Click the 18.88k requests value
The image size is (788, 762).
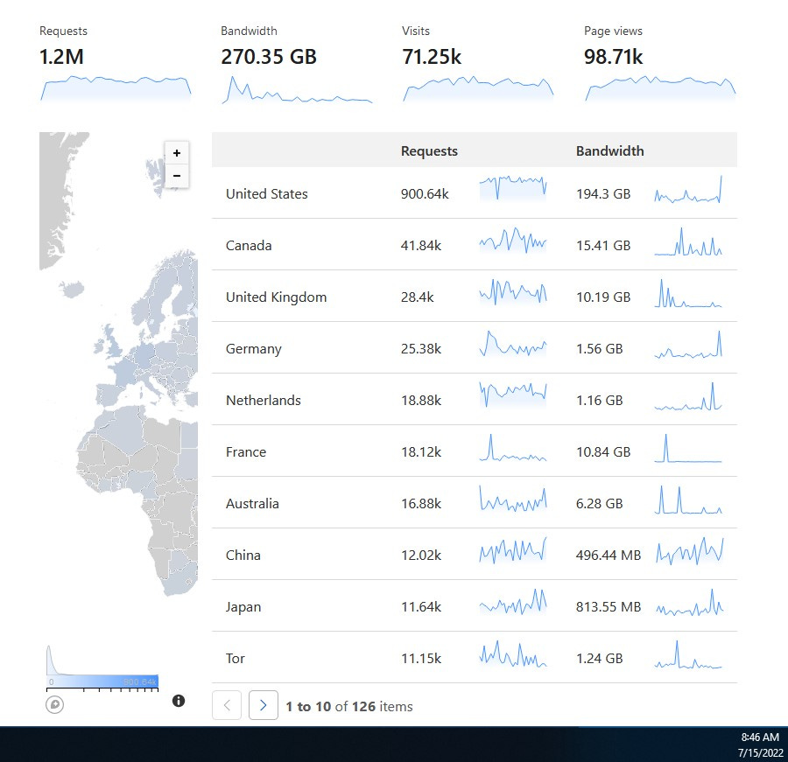click(421, 401)
